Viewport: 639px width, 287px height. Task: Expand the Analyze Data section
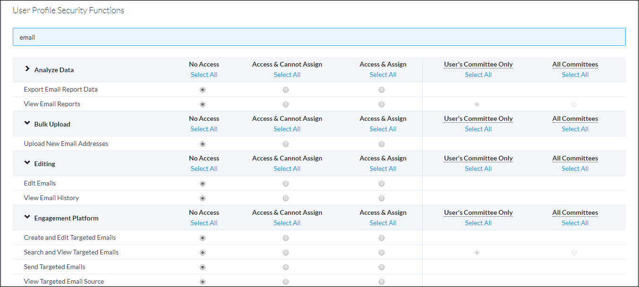(x=27, y=68)
